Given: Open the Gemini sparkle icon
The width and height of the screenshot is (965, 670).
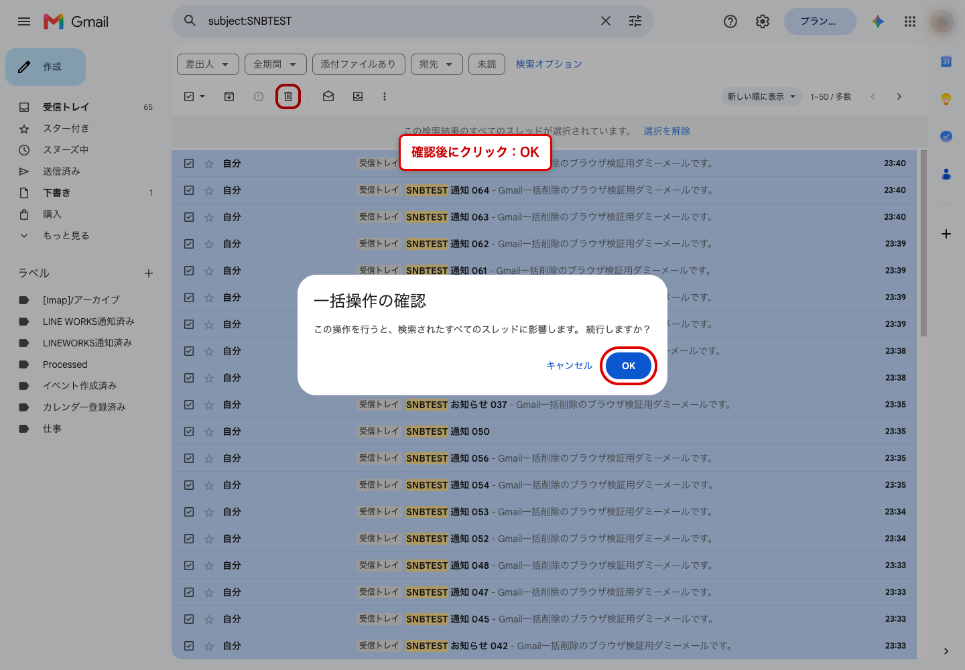Looking at the screenshot, I should [x=878, y=21].
